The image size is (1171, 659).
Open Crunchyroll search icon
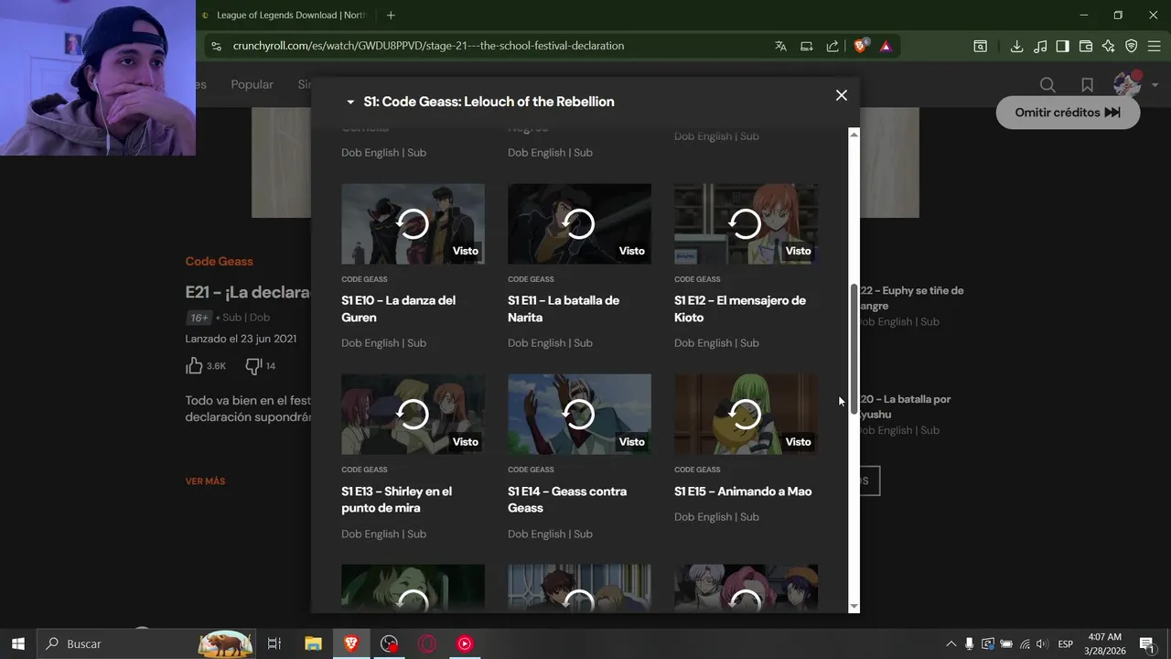tap(1047, 84)
